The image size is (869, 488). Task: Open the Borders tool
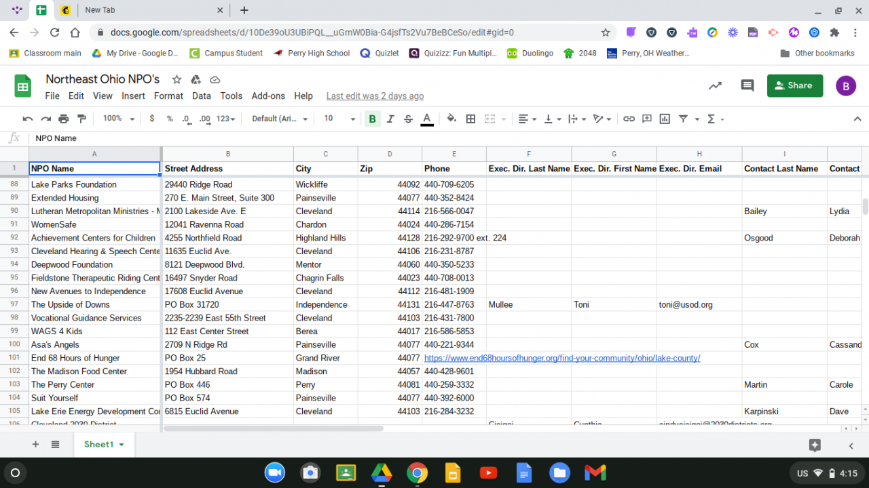[470, 119]
